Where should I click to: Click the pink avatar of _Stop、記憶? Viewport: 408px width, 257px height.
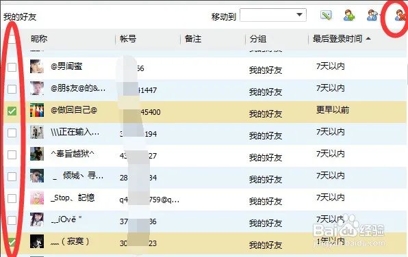point(37,198)
